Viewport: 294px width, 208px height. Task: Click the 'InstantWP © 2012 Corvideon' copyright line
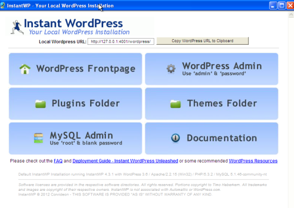[x=115, y=194]
